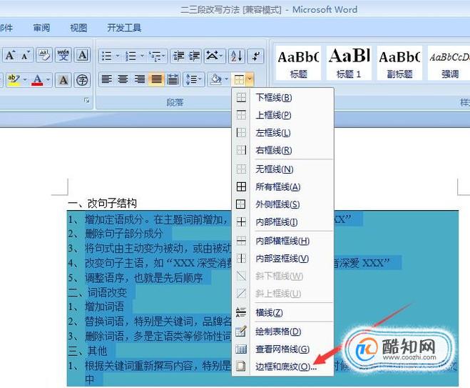Apply the 标题 1 style
Image resolution: width=470 pixels, height=388 pixels.
349,63
